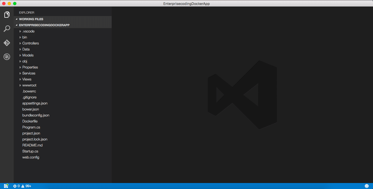Viewport: 373px width, 189px height.
Task: Open project.json file
Action: (31, 133)
